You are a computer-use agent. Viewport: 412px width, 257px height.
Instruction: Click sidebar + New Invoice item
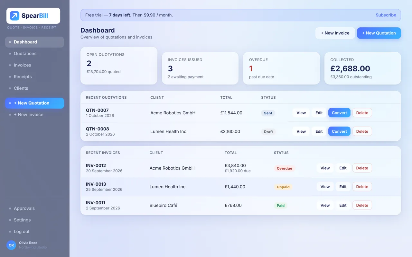34,115
